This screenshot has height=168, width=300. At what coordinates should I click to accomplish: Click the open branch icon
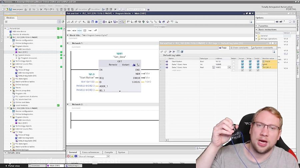click(x=90, y=30)
